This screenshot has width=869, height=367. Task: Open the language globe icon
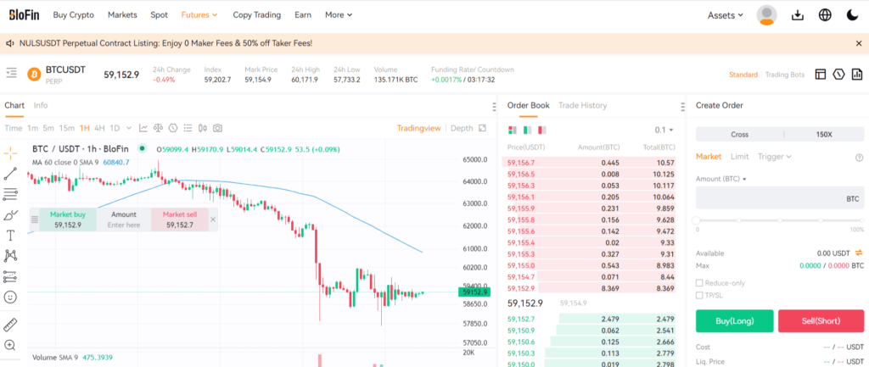pyautogui.click(x=825, y=15)
